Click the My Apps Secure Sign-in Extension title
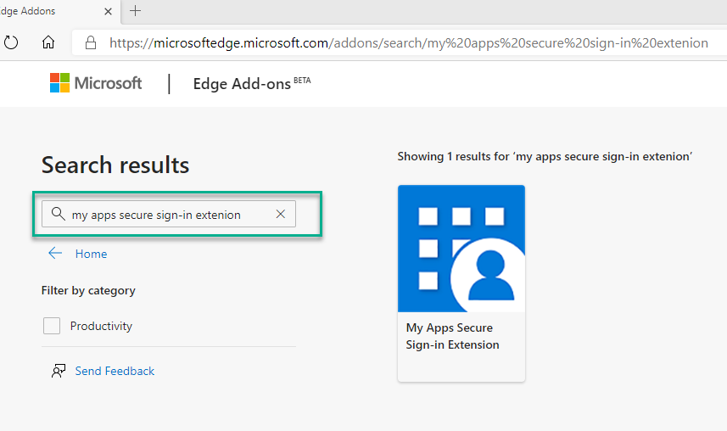The image size is (727, 431). pyautogui.click(x=452, y=336)
